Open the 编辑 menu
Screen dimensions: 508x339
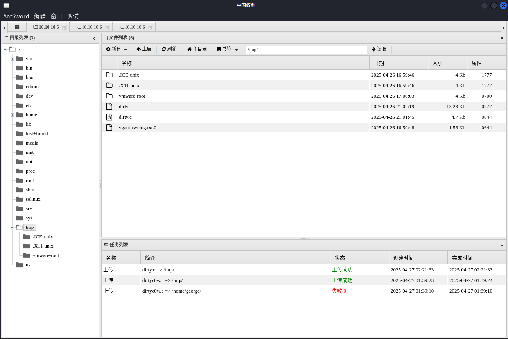(x=40, y=16)
